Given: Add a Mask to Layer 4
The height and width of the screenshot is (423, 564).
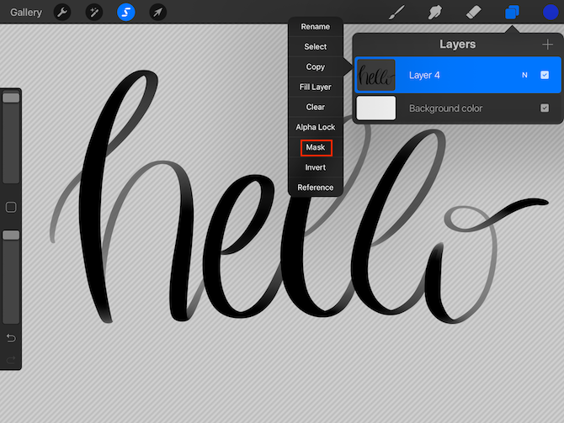Looking at the screenshot, I should [316, 147].
